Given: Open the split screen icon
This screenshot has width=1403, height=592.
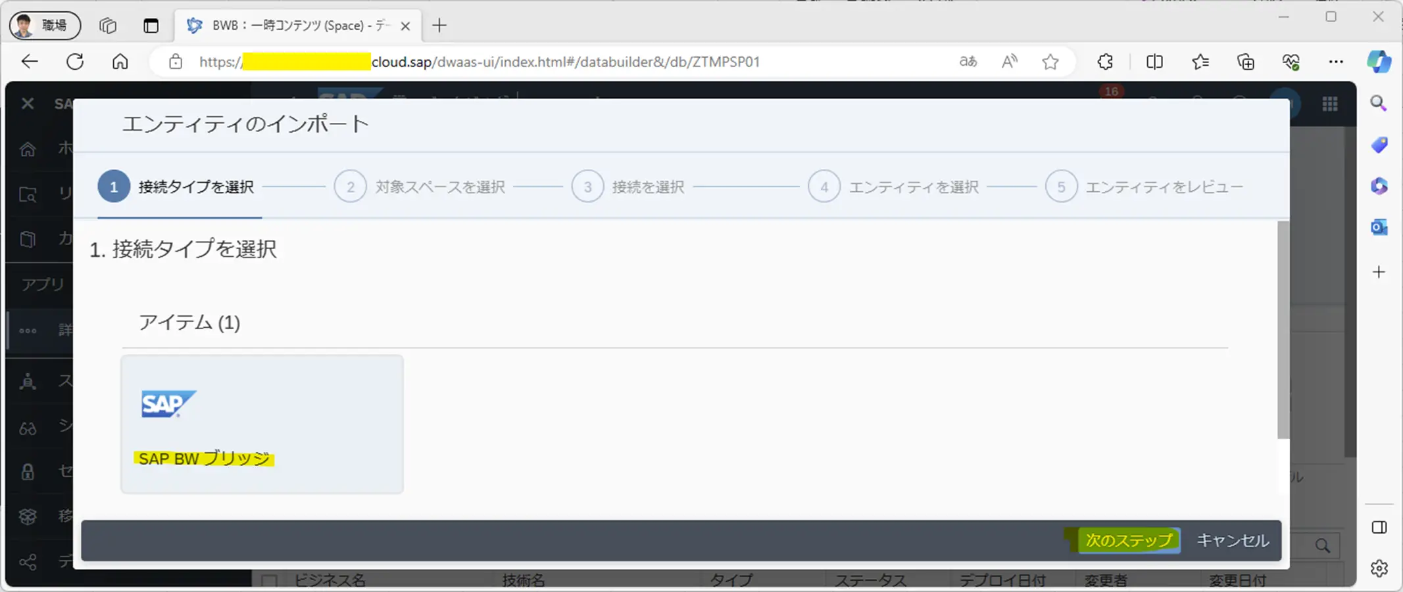Looking at the screenshot, I should (1154, 62).
